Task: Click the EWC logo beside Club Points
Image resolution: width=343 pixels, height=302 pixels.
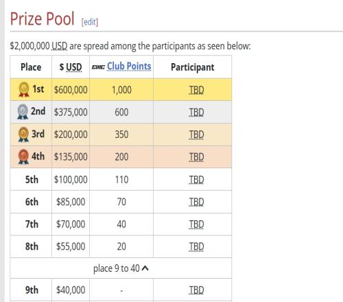Action: [x=98, y=67]
